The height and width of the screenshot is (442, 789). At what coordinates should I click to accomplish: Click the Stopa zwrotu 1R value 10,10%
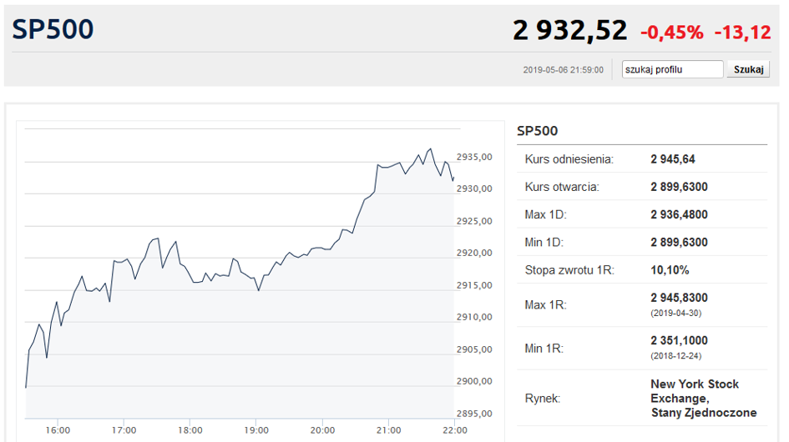[670, 270]
